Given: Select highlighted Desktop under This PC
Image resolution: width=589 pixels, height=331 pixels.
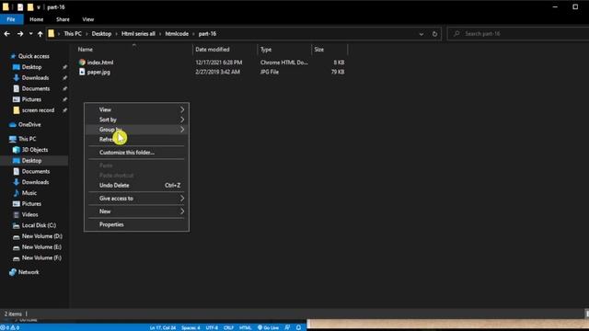Looking at the screenshot, I should tap(31, 161).
